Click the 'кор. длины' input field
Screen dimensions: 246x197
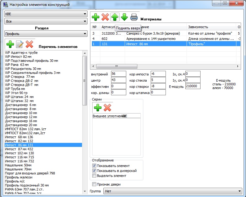point(119,92)
